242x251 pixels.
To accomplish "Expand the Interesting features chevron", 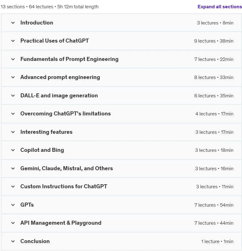I will pos(13,132).
